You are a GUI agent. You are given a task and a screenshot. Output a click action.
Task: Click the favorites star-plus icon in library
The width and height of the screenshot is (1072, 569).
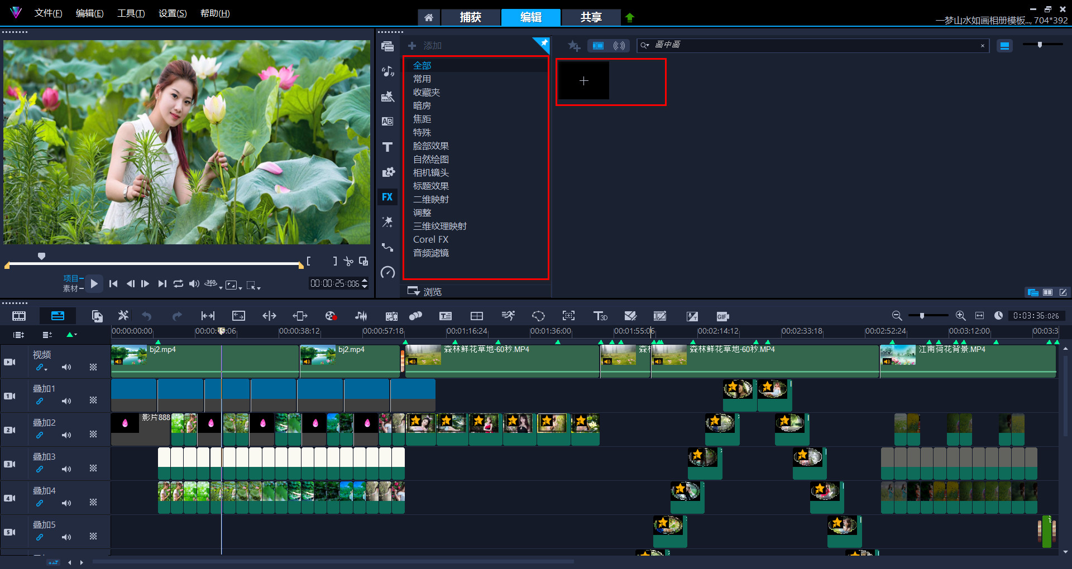click(x=574, y=46)
